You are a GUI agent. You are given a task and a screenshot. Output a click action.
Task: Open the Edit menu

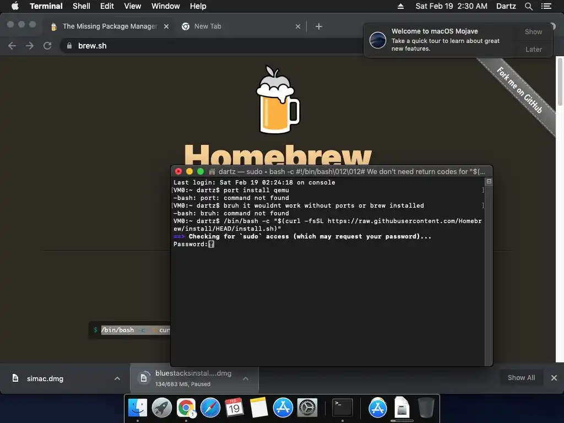107,6
